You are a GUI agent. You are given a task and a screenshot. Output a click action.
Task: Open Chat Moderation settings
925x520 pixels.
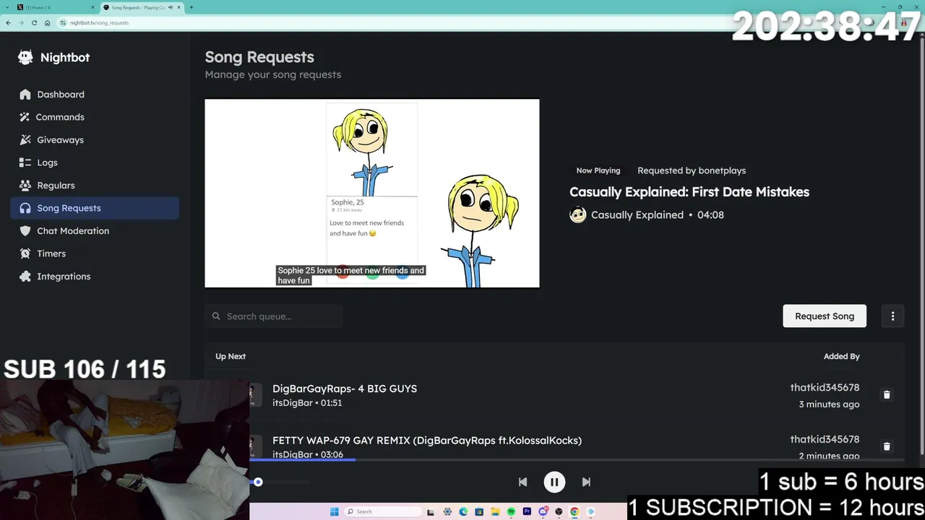click(x=95, y=231)
